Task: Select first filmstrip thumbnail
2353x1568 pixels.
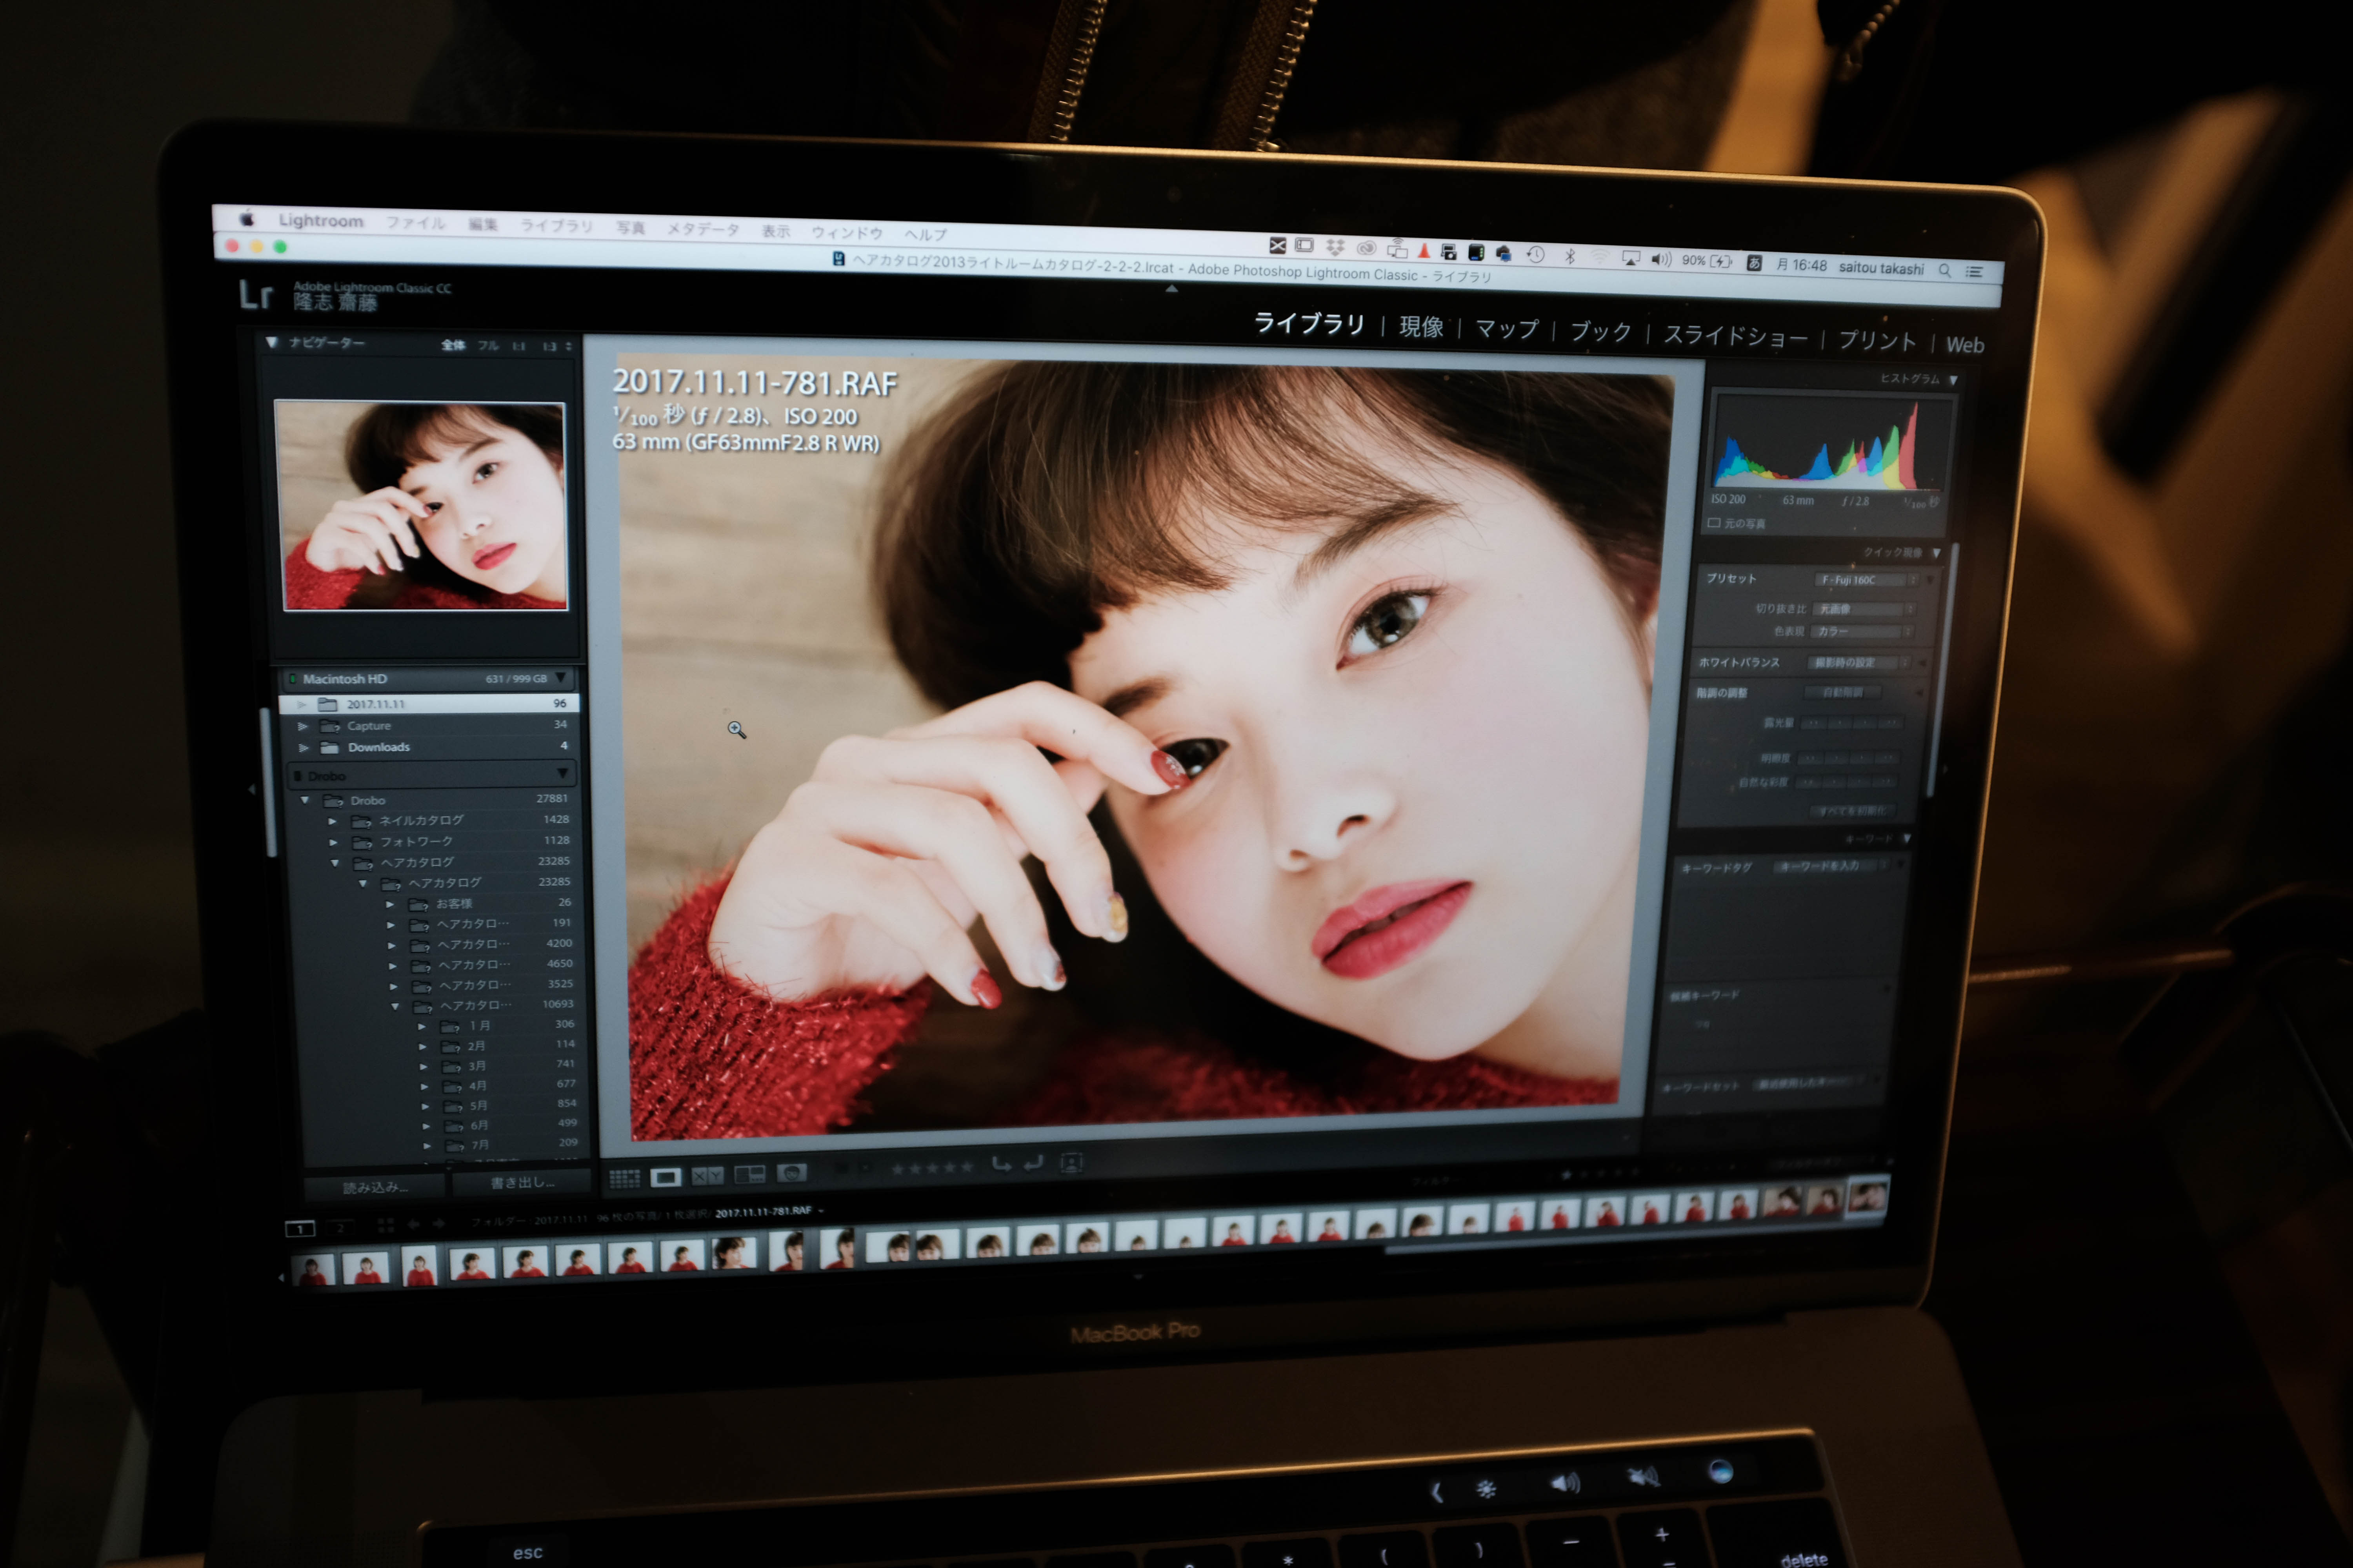Action: pos(312,1271)
